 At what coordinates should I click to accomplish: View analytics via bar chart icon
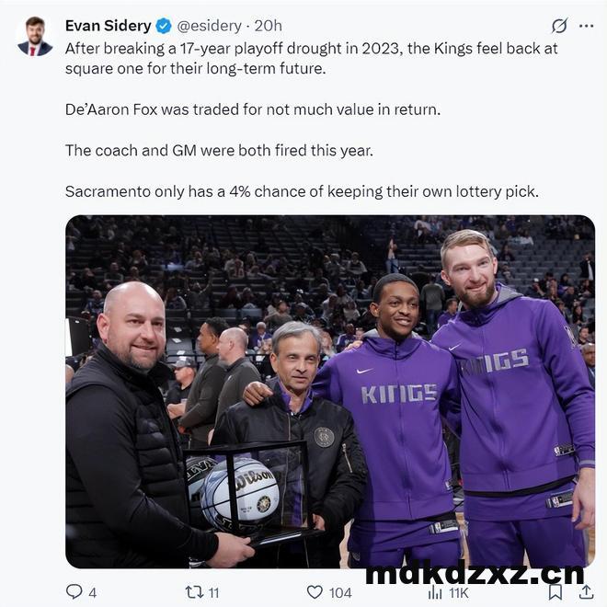pyautogui.click(x=435, y=592)
